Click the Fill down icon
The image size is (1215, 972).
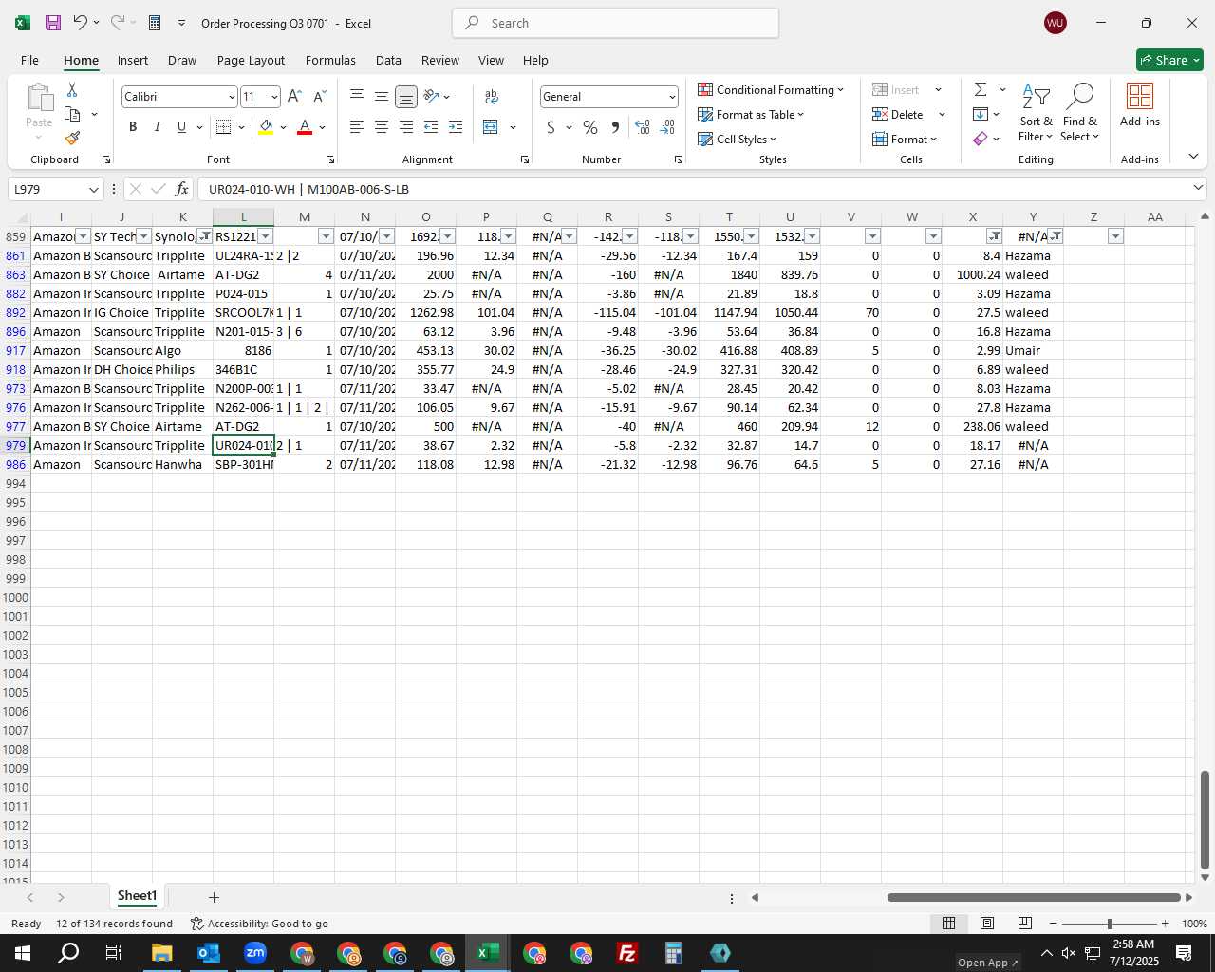click(x=981, y=114)
